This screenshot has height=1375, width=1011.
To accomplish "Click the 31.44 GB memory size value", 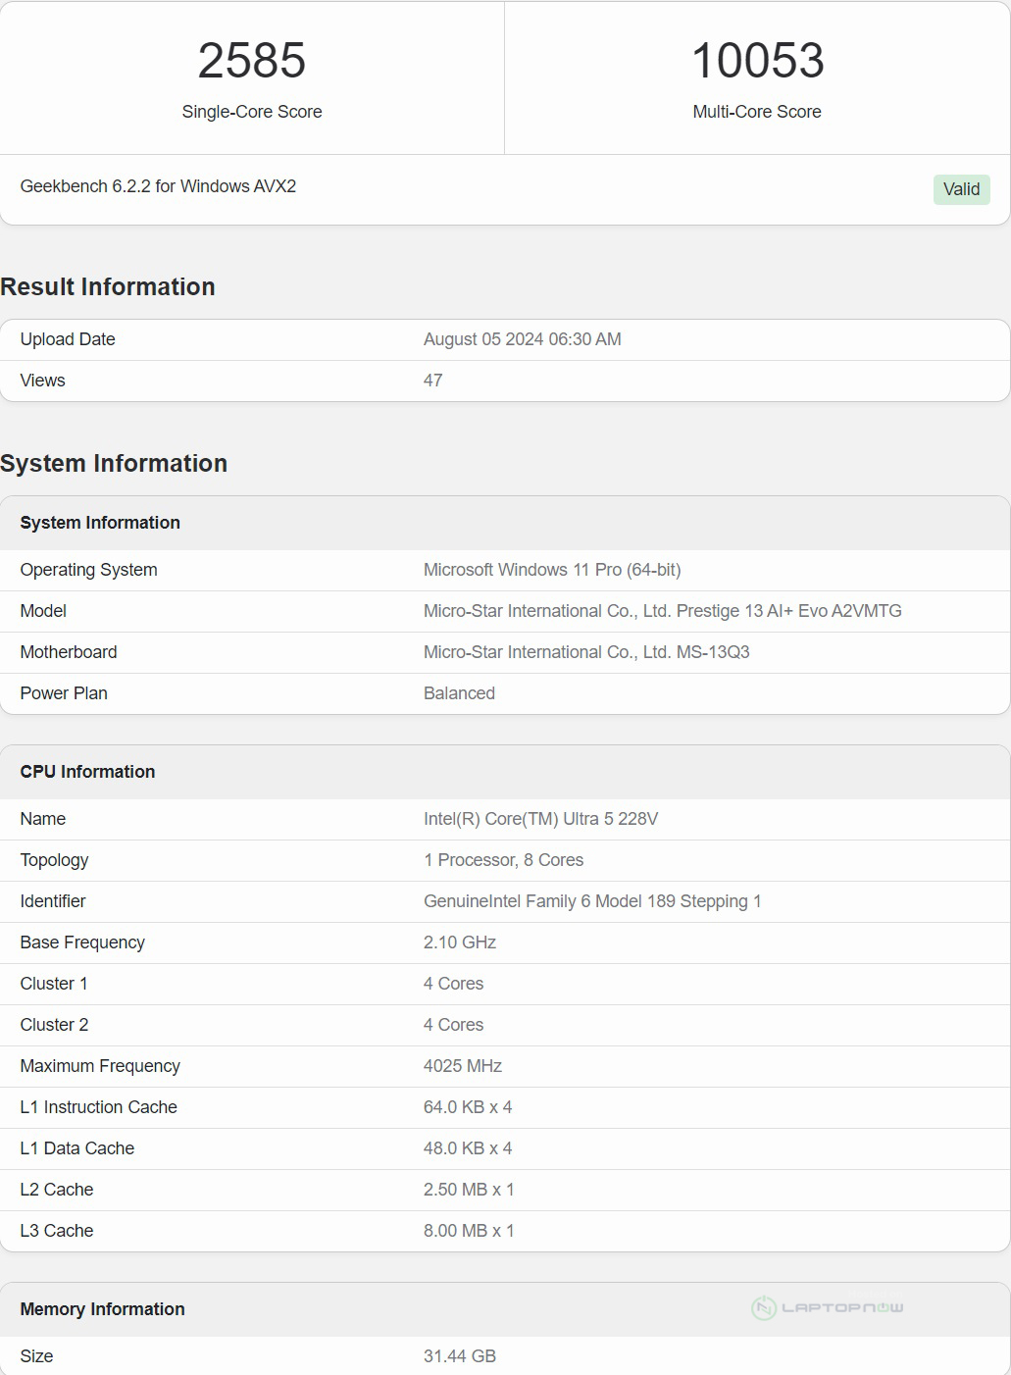I will pyautogui.click(x=459, y=1356).
